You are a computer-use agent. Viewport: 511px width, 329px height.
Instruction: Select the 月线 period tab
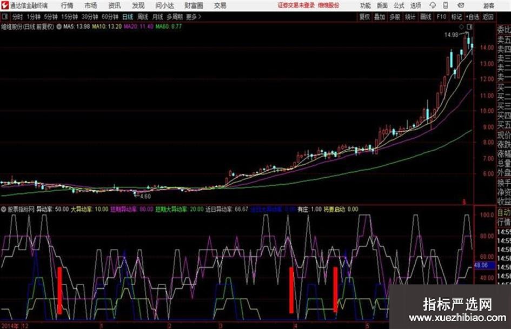157,17
